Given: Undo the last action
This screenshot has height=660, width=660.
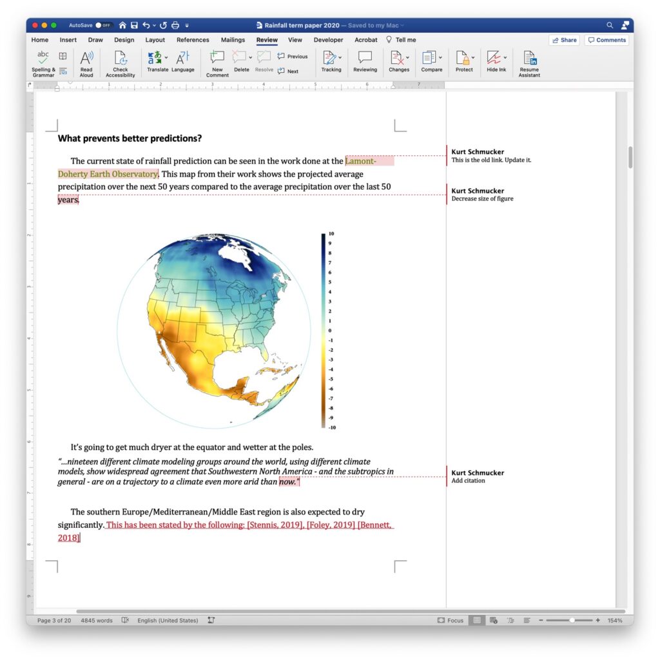Looking at the screenshot, I should point(146,25).
